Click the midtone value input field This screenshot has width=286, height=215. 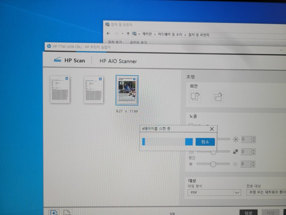pos(246,164)
